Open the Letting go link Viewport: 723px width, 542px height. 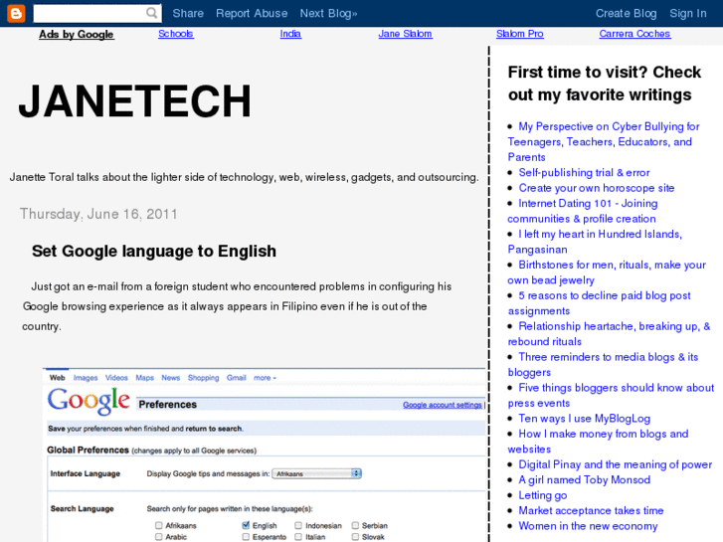[x=543, y=495]
